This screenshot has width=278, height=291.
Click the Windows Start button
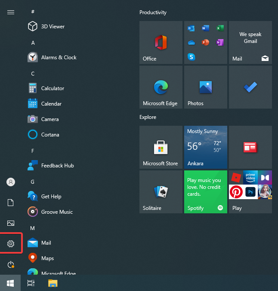[10, 283]
